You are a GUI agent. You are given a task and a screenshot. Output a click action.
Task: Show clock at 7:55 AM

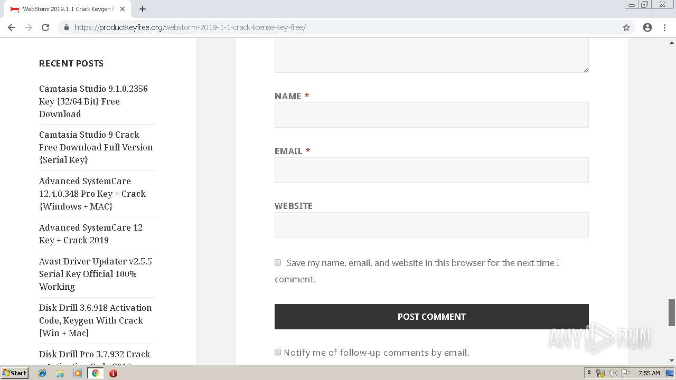click(649, 373)
